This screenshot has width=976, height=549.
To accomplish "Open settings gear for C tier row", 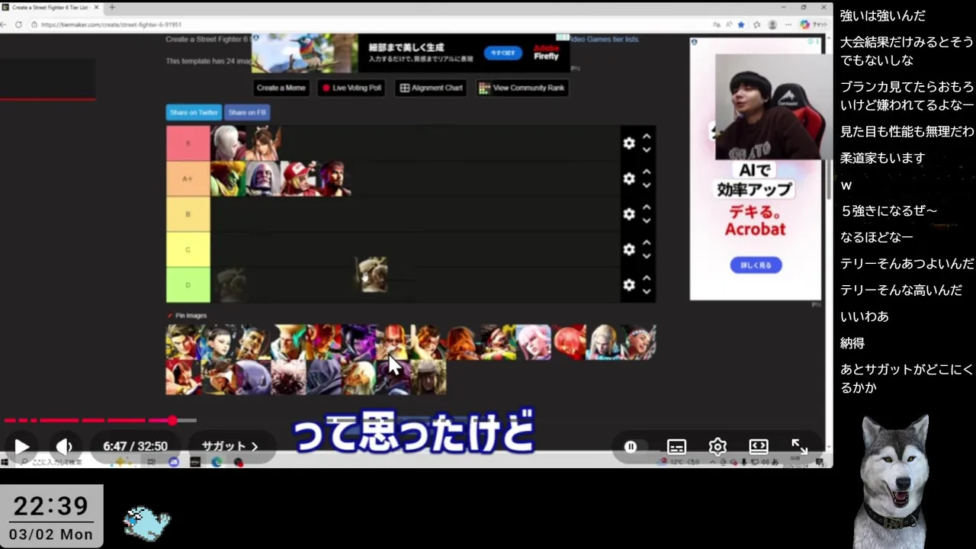I will [629, 249].
